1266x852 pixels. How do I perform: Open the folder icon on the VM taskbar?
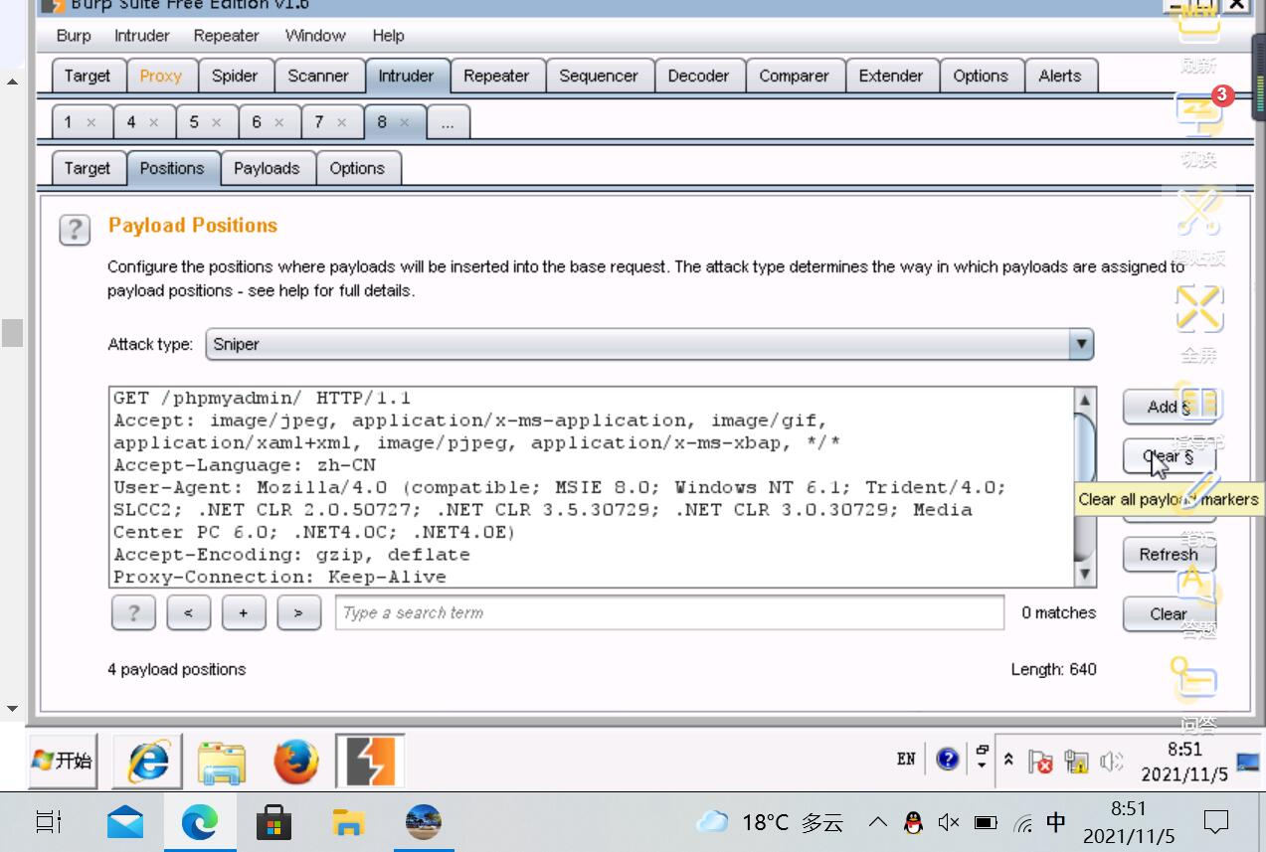[222, 763]
